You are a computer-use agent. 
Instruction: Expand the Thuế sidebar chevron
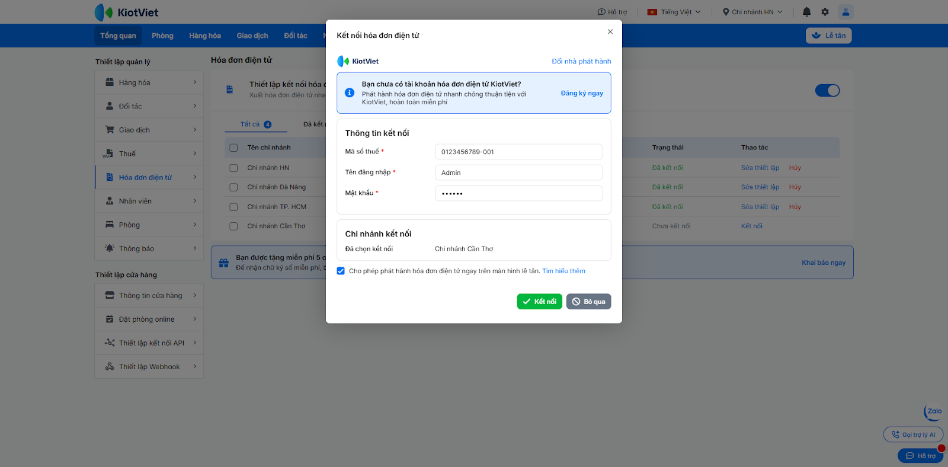(195, 153)
